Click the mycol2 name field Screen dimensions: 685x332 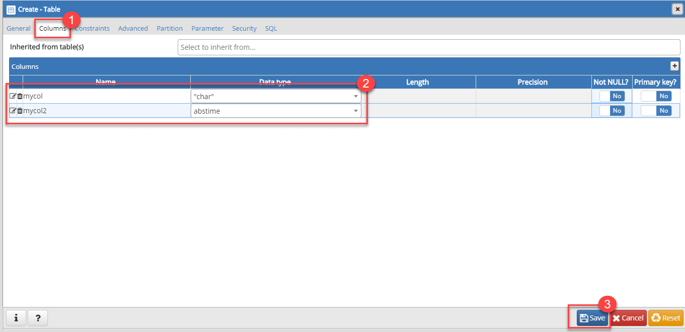click(106, 111)
